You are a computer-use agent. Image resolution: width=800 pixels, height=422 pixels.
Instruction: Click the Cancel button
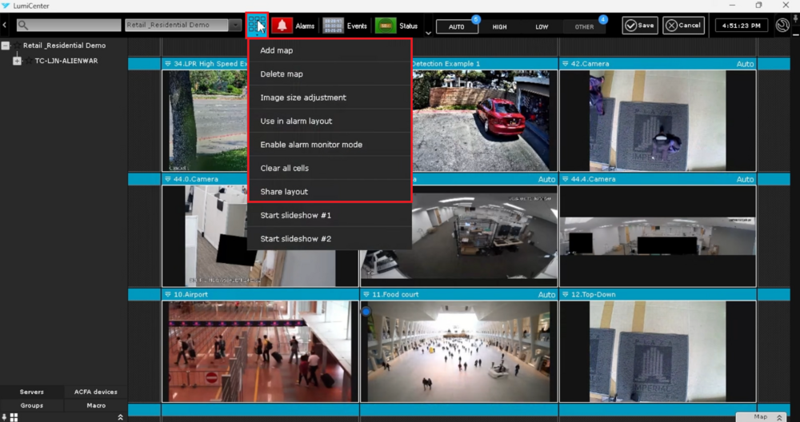pyautogui.click(x=684, y=26)
